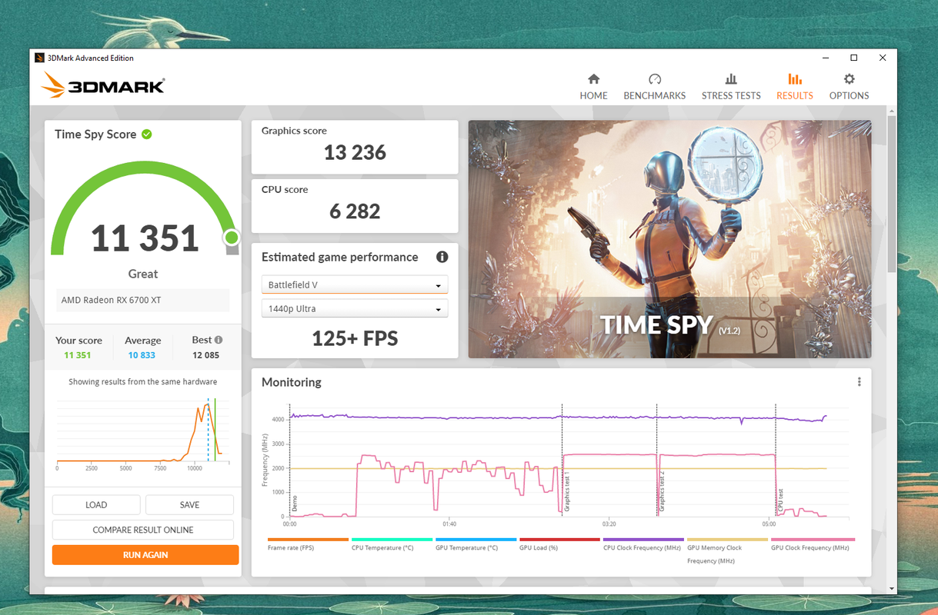Click the SAVE button
The height and width of the screenshot is (615, 938).
pyautogui.click(x=189, y=505)
